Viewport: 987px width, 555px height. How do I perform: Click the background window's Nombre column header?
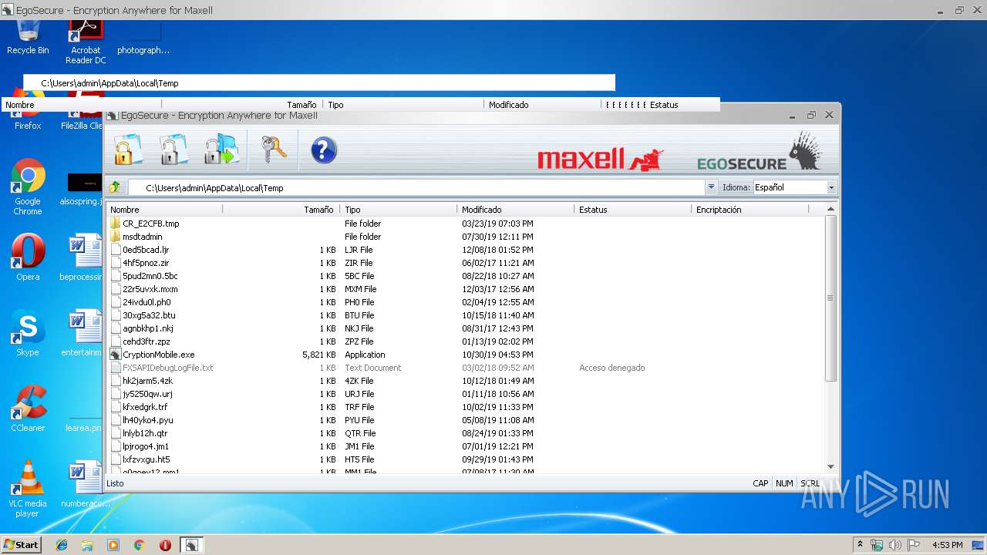81,105
